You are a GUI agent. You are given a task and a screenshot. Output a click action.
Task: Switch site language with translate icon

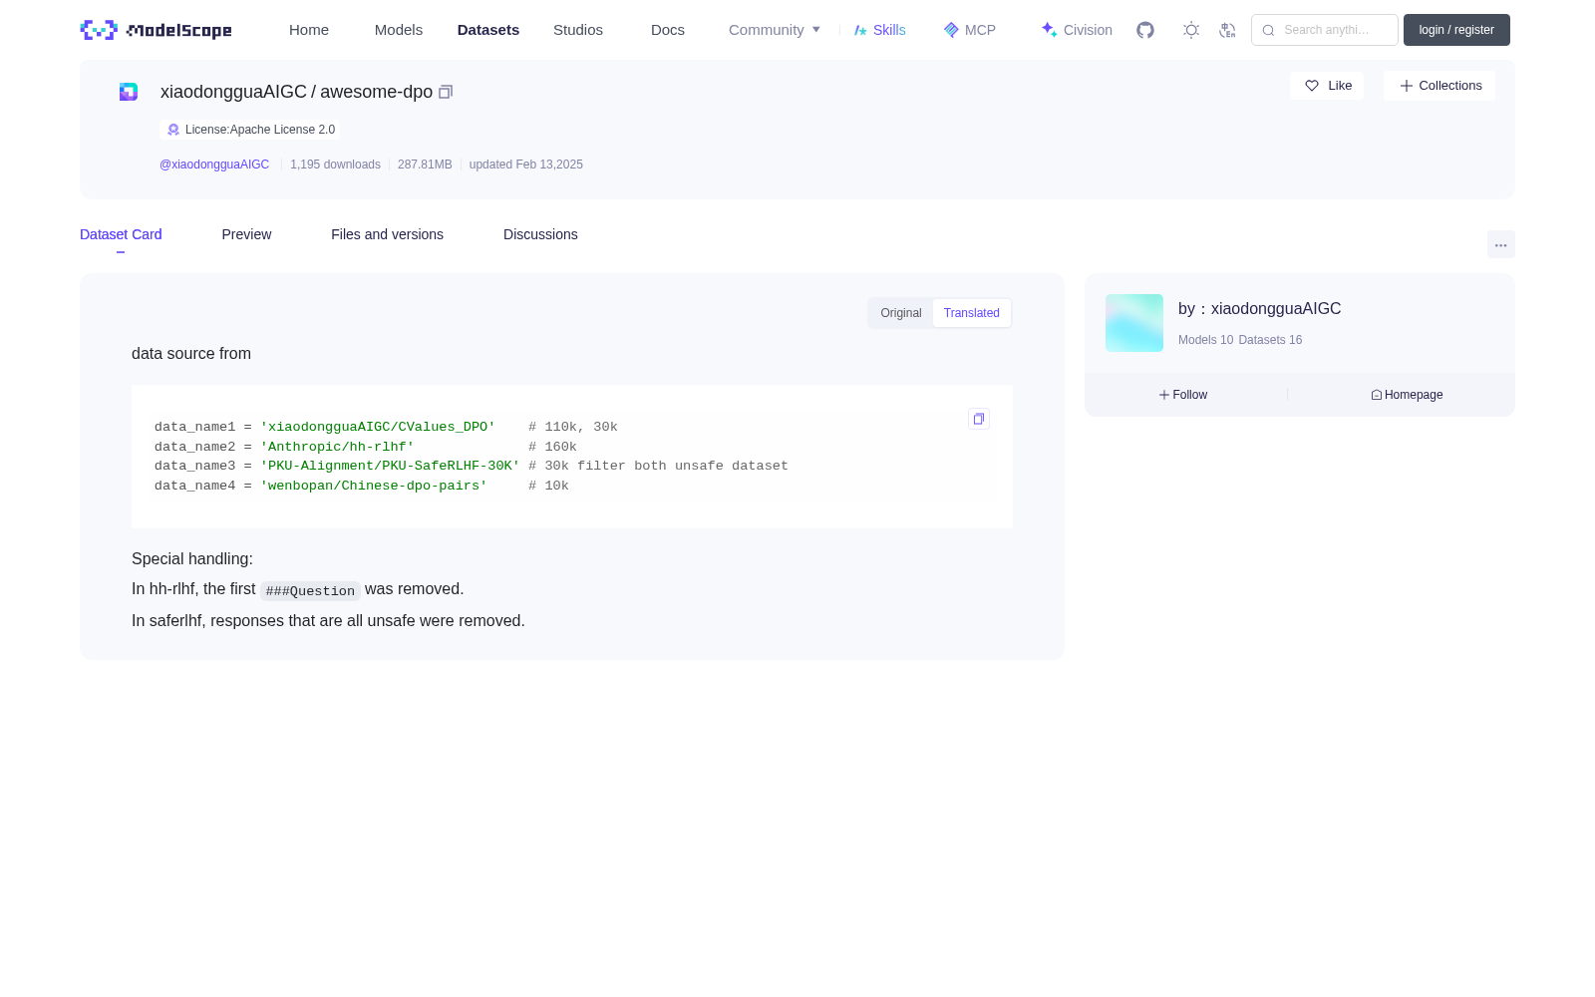[1227, 30]
